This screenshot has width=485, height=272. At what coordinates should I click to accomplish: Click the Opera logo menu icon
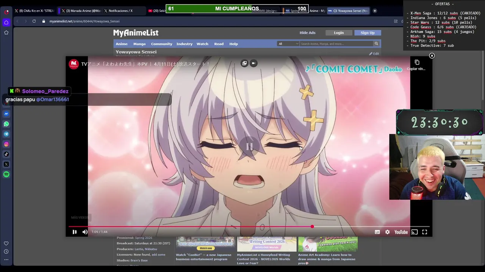(x=6, y=12)
